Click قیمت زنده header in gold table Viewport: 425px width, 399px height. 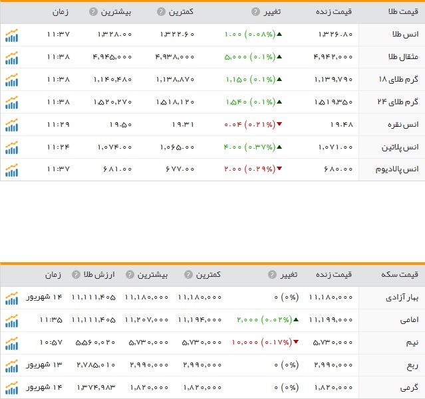334,12
